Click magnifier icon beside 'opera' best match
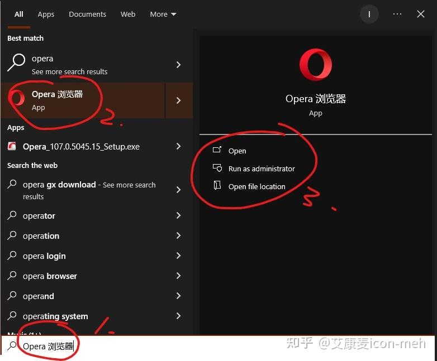Screen dimensions: 437x361 (16, 62)
